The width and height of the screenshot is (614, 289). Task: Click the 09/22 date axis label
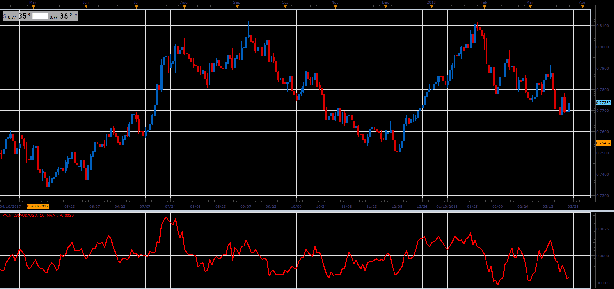point(271,207)
